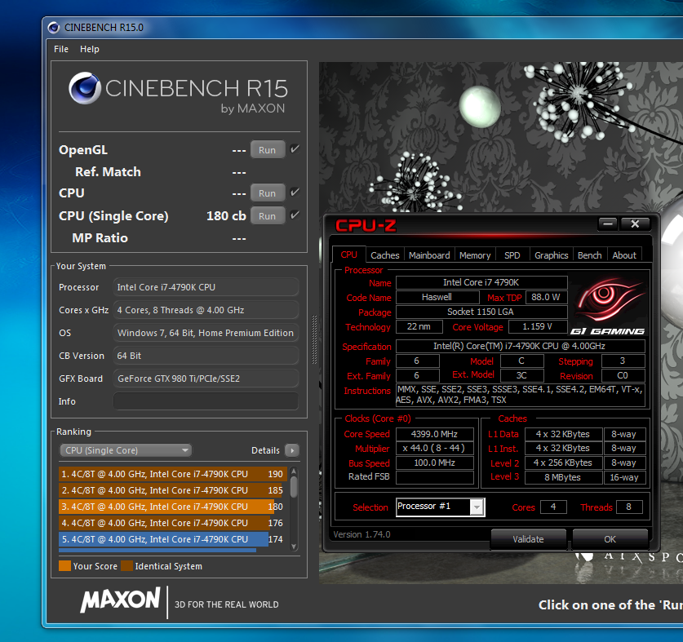Click the ranking list scrollbar thumb
Viewport: 683px width, 642px height.
[x=294, y=487]
